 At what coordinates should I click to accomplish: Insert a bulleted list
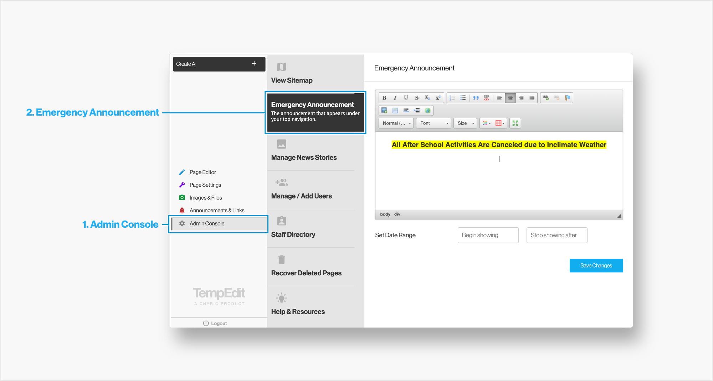click(x=463, y=98)
